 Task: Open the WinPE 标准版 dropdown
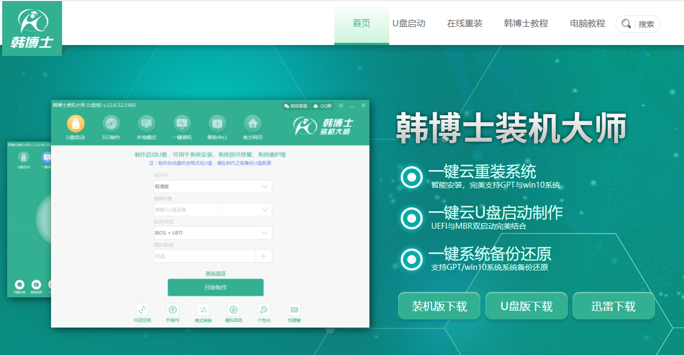point(213,186)
